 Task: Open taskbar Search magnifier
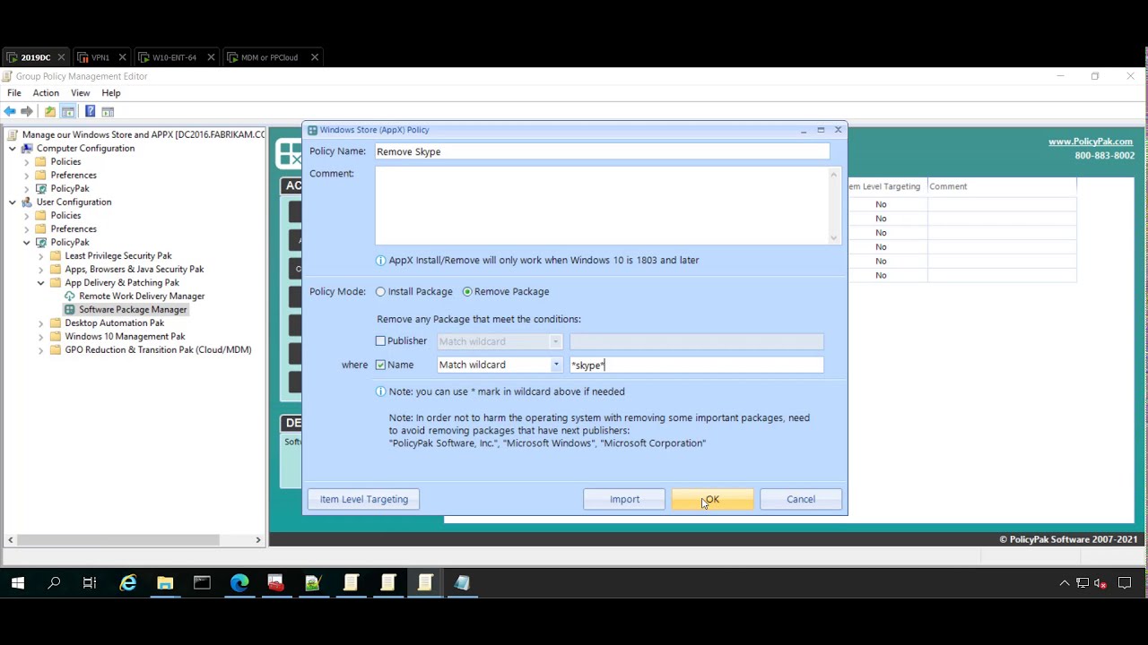pos(54,583)
